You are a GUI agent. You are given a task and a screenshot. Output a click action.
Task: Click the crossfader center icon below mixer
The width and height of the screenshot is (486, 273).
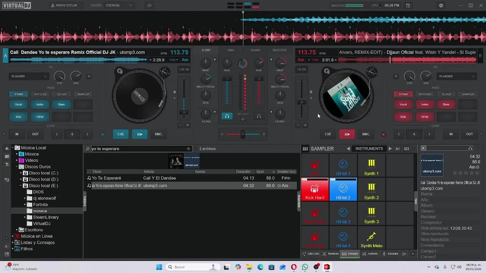(x=243, y=134)
